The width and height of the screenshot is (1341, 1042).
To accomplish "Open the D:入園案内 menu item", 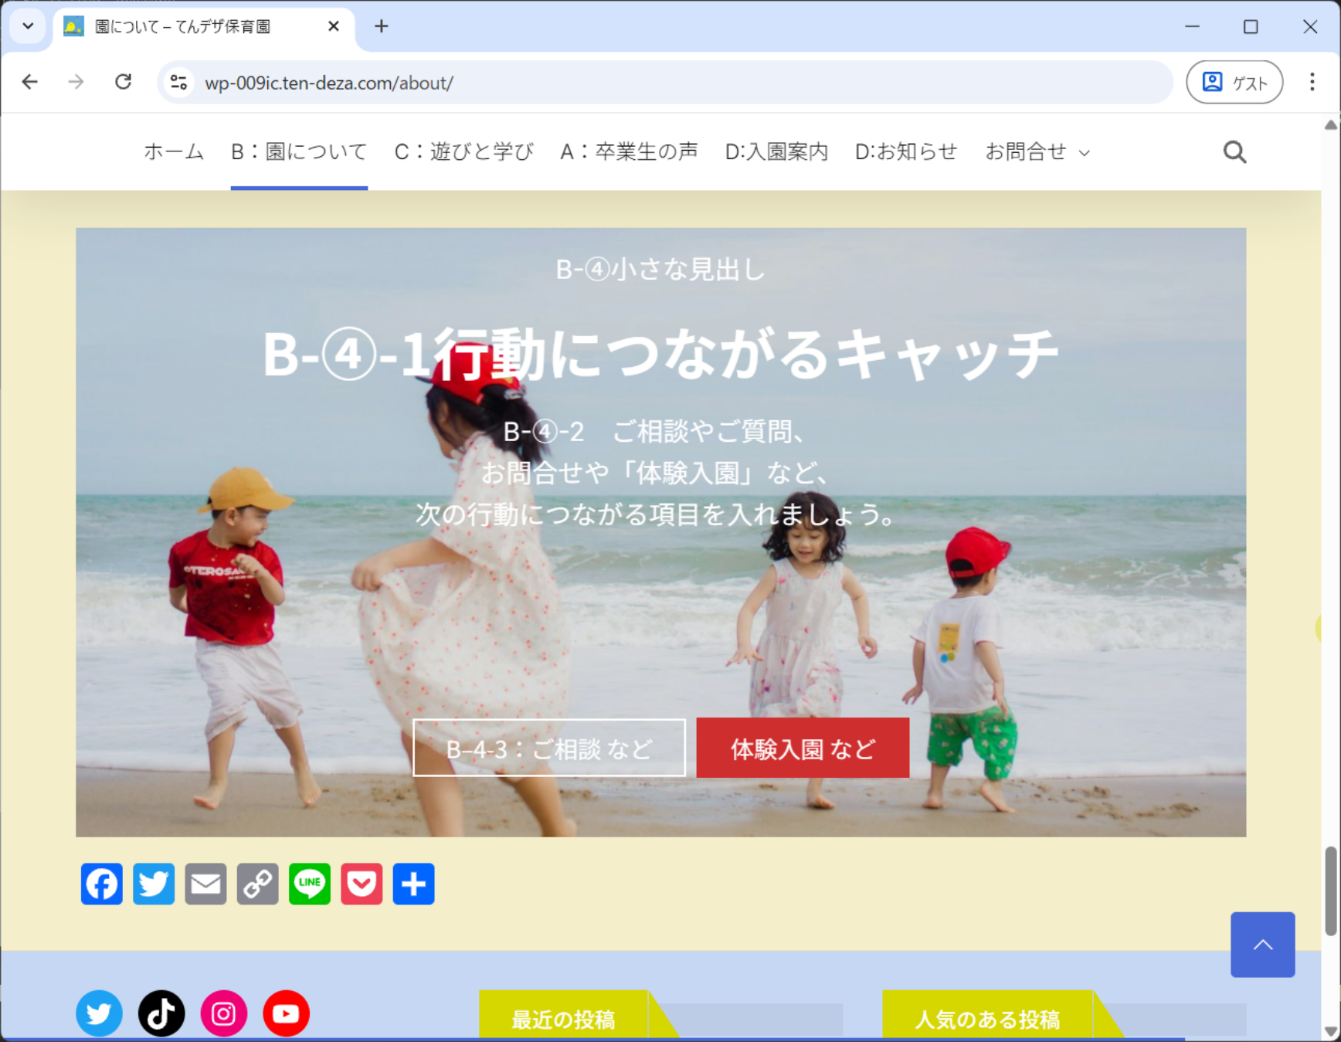I will (x=776, y=152).
